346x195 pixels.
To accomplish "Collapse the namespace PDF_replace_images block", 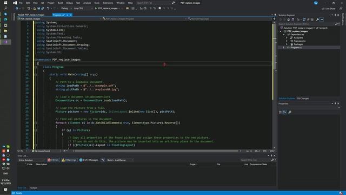I will tap(36, 60).
